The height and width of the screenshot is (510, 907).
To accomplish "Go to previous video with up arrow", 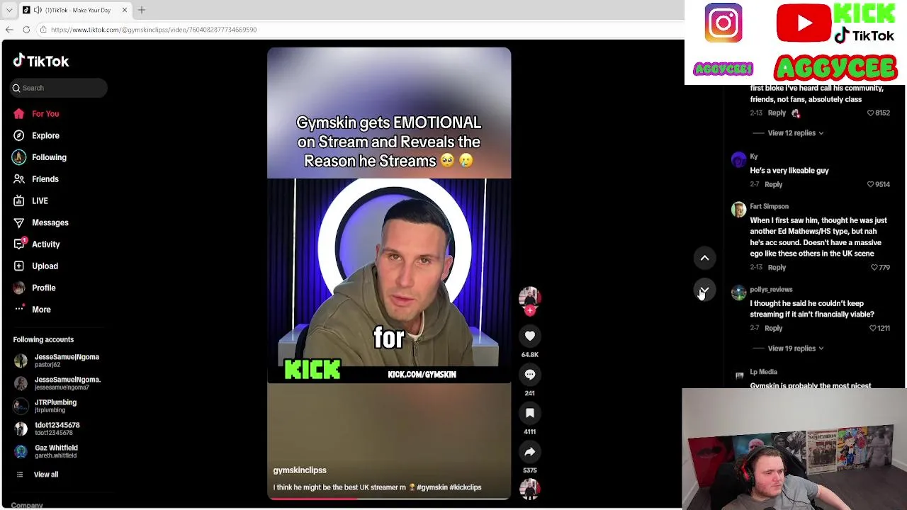I will tap(704, 258).
